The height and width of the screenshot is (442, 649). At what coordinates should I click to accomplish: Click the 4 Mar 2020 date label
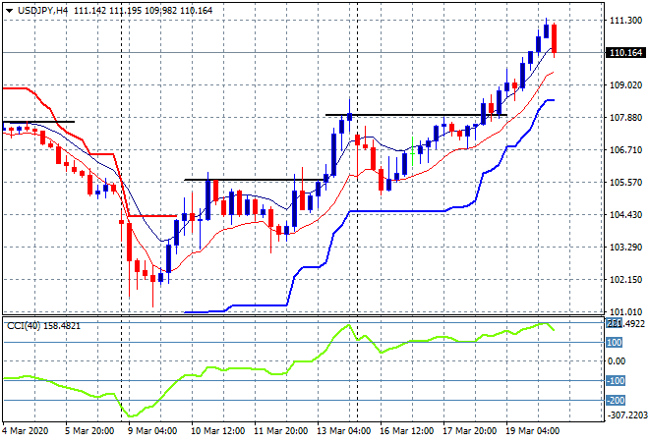tap(26, 431)
